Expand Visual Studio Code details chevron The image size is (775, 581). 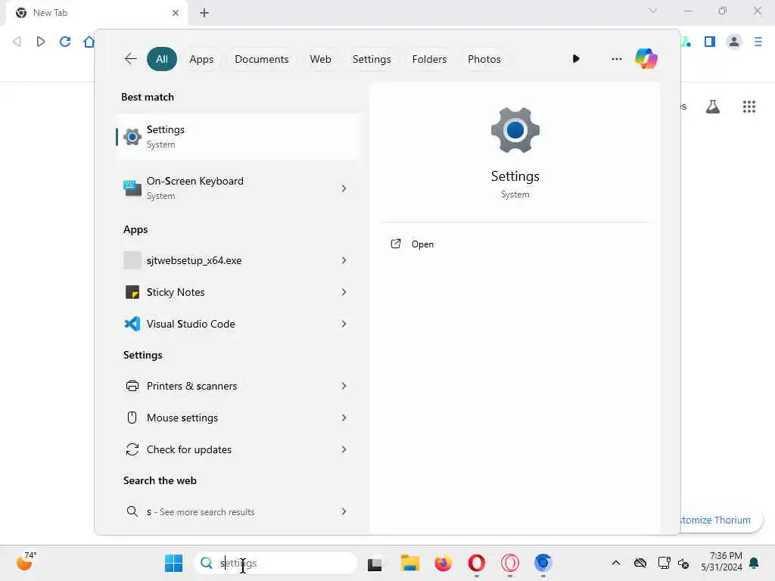pyautogui.click(x=344, y=324)
